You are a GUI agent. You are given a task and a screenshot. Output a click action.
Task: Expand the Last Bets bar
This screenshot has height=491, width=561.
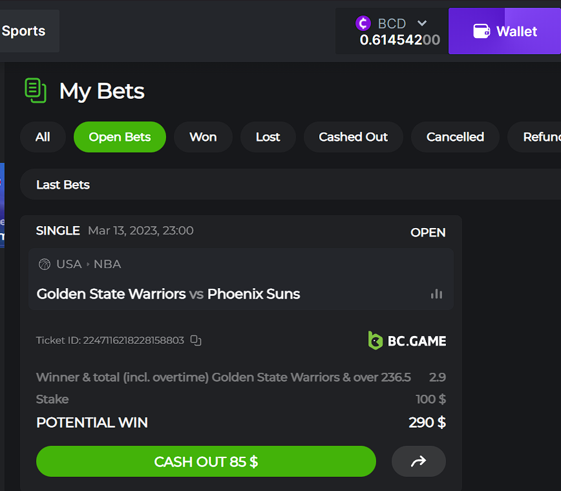tap(63, 185)
